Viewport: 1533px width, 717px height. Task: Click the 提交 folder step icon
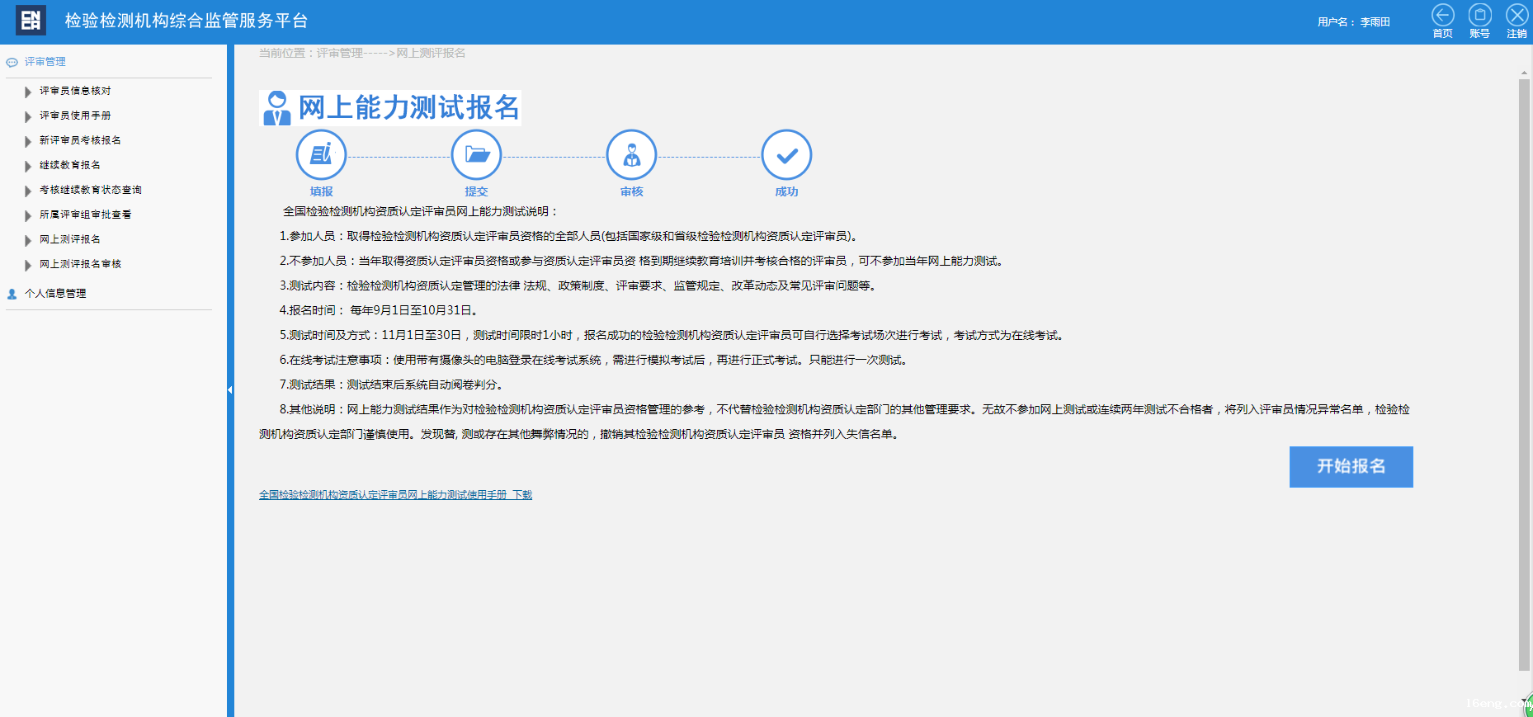[476, 155]
